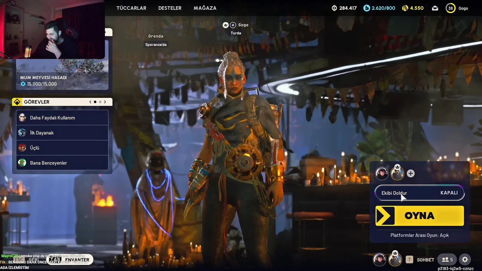Screen dimensions: 482x271
Task: Go to next GÖREVLER page arrow
Action: [105, 102]
